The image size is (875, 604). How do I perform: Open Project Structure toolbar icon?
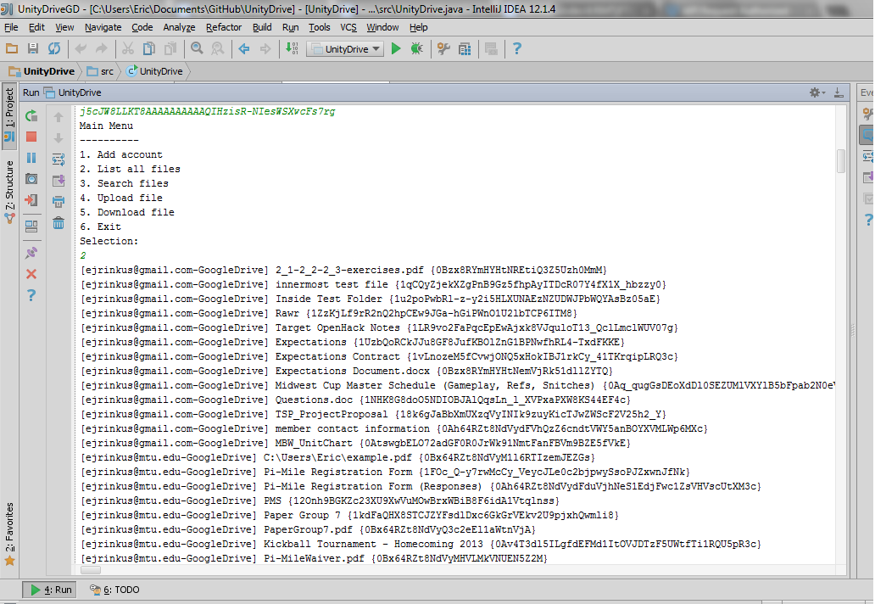[x=465, y=48]
